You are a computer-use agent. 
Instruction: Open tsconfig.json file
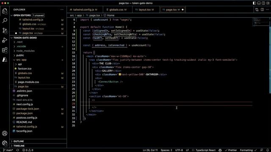coord(24,131)
